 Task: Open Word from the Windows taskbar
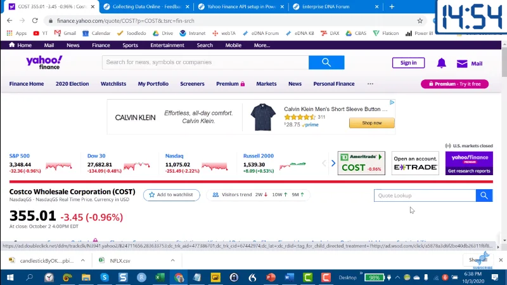point(290,277)
